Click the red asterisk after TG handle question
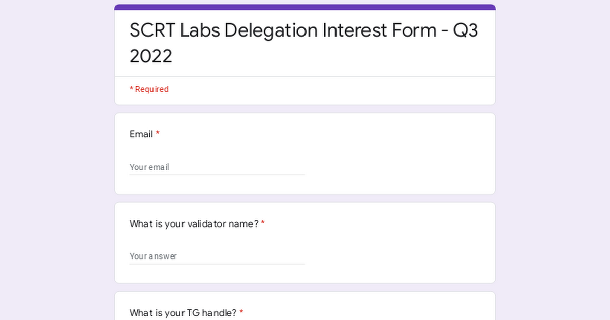This screenshot has width=610, height=320. pos(241,312)
